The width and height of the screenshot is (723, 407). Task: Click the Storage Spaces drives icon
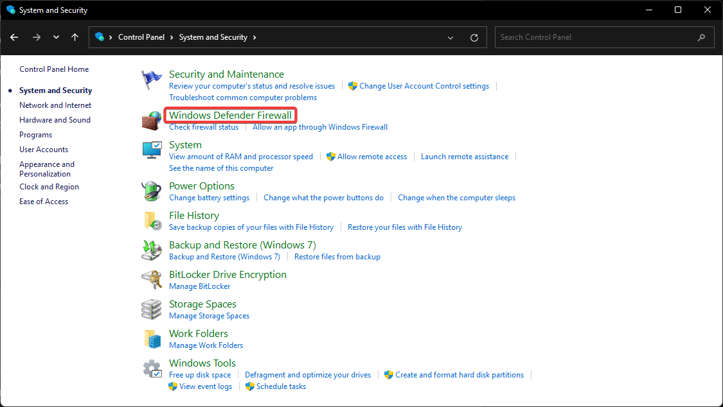click(151, 309)
